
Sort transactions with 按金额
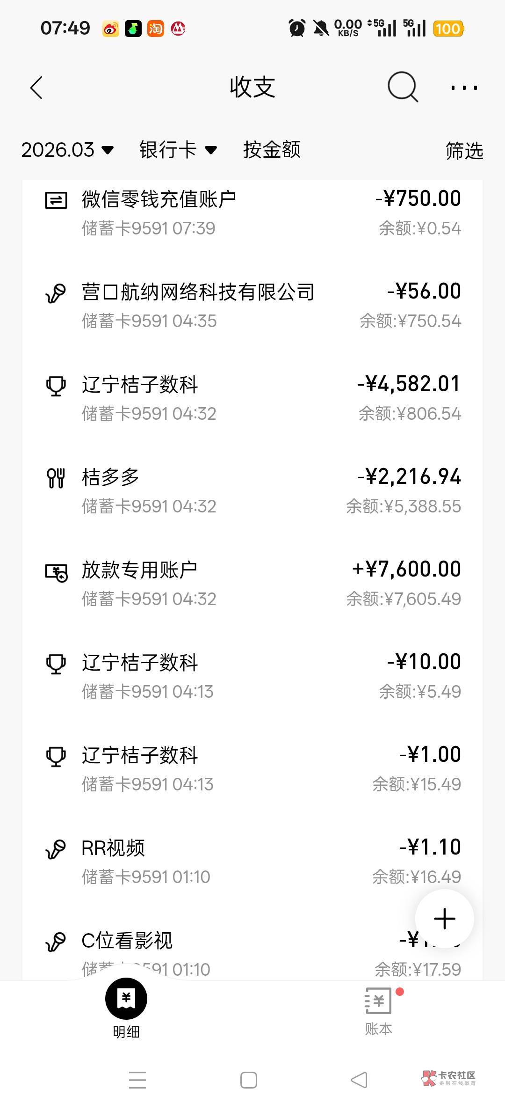[x=272, y=150]
